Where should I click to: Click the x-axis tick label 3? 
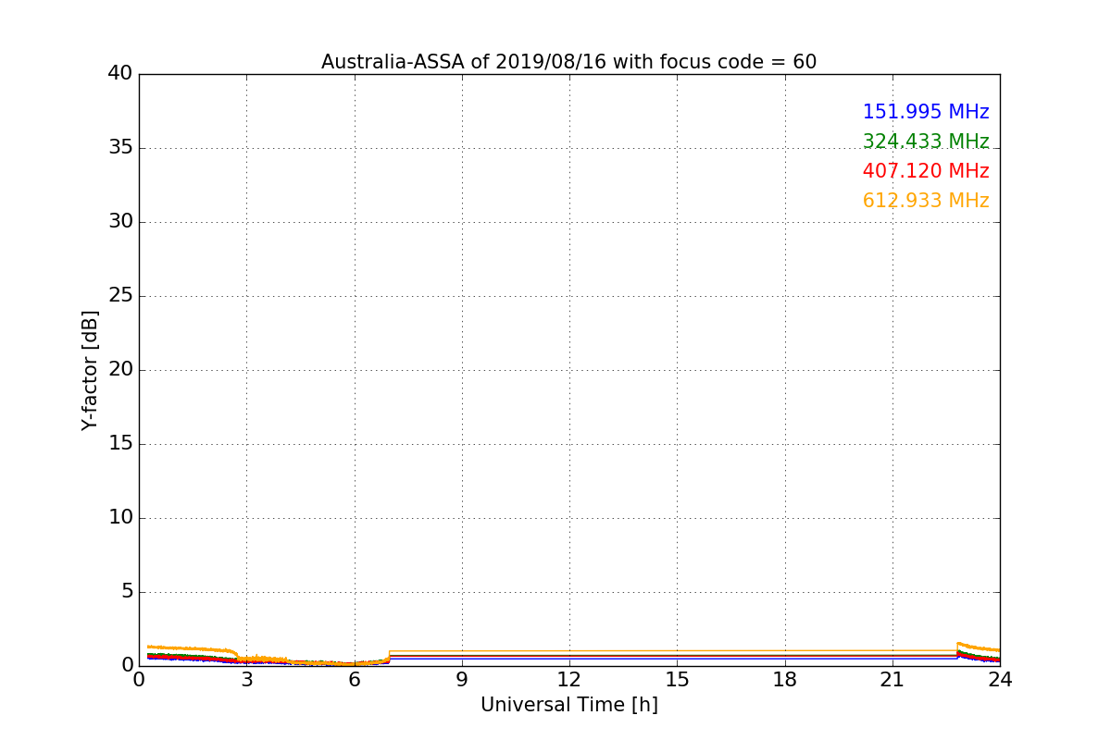coord(246,680)
